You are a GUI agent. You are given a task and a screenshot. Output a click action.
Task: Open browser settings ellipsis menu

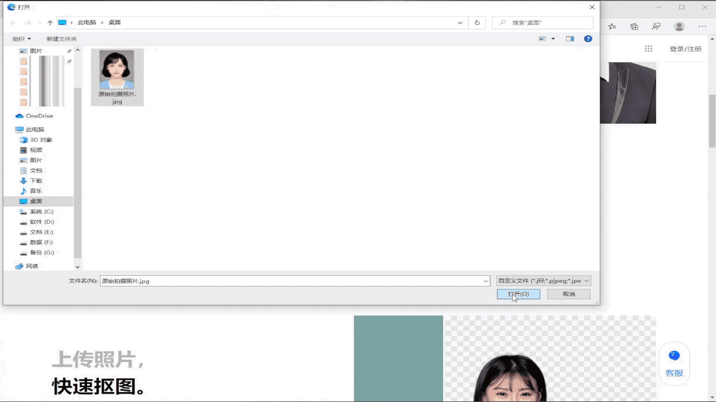[702, 26]
